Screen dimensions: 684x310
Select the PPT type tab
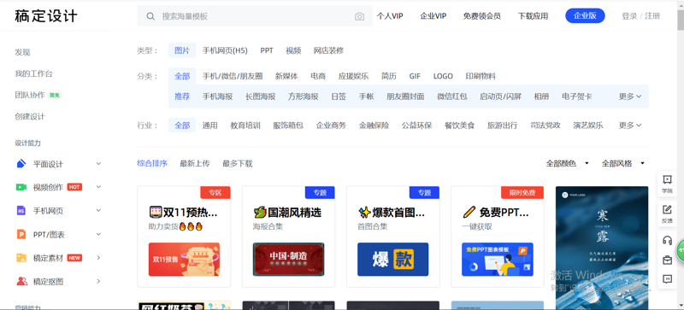point(267,50)
